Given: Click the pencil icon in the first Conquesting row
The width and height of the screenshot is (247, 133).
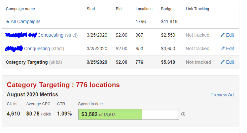Looking at the screenshot, I should [223, 35].
